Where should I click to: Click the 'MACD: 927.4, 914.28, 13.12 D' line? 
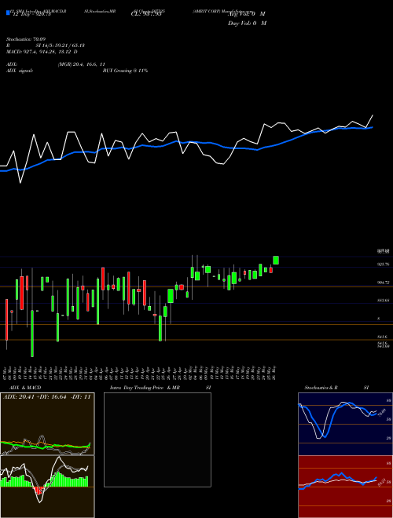point(42,52)
